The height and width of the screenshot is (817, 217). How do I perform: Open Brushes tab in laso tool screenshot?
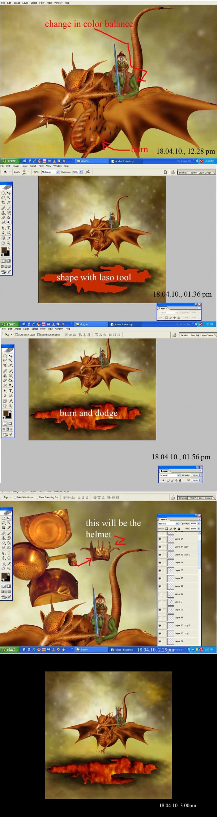183,172
